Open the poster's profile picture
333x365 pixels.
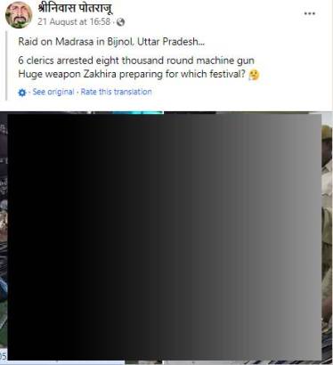(x=19, y=15)
